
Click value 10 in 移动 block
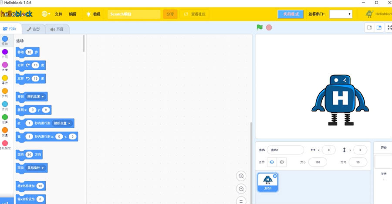[30, 52]
